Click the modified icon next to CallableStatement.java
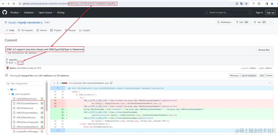This screenshot has width=278, height=135. [42, 99]
